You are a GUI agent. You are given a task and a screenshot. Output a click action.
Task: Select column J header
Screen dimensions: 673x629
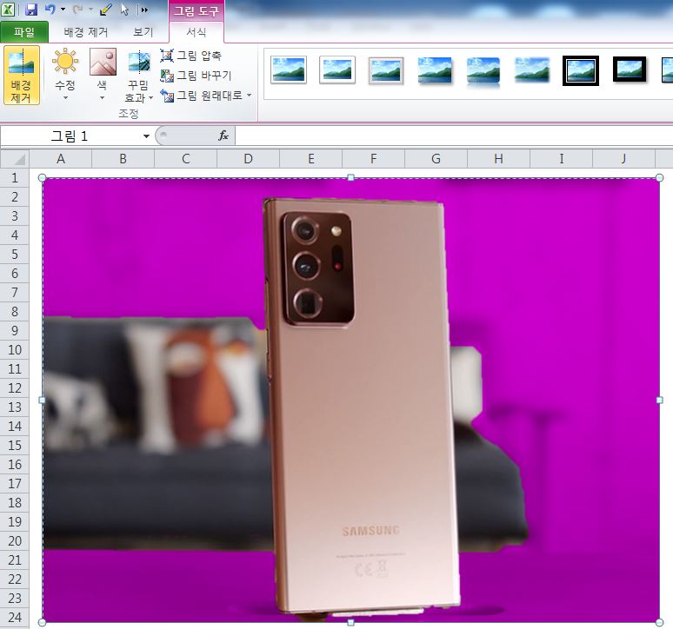[624, 159]
